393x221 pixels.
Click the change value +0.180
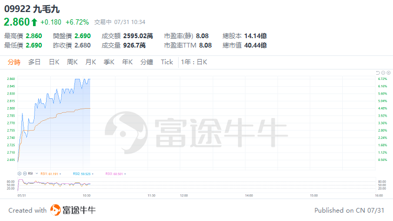tap(51, 22)
